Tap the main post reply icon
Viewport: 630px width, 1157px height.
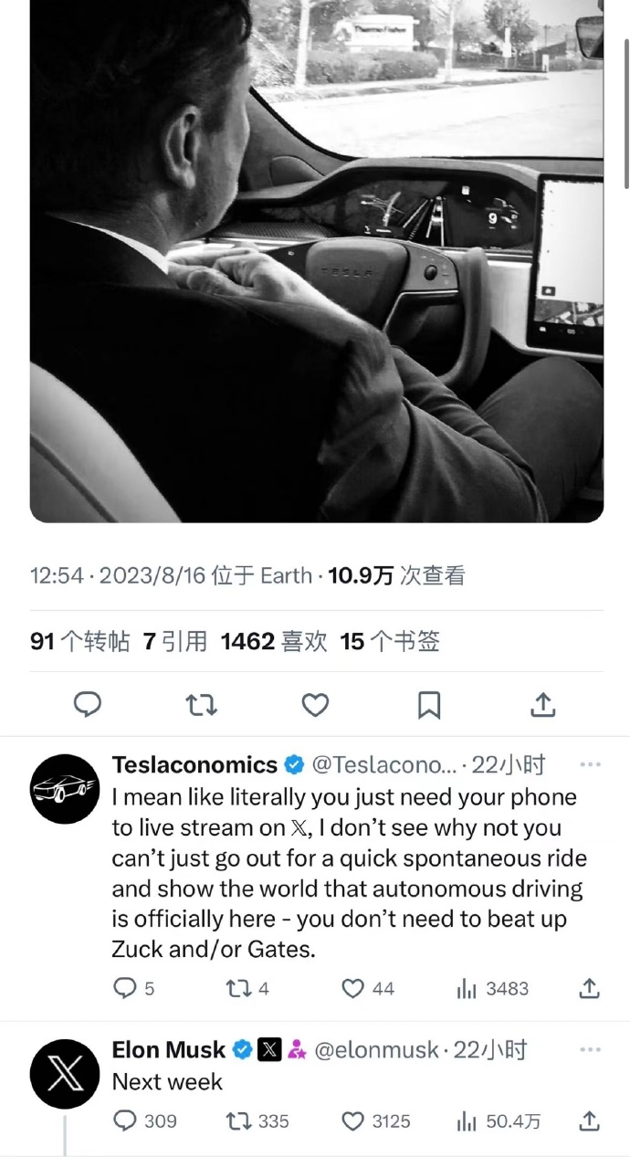87,704
